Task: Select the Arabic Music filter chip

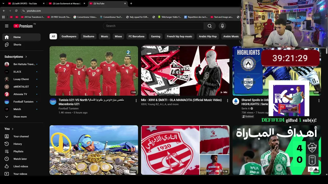Action: coord(231,36)
